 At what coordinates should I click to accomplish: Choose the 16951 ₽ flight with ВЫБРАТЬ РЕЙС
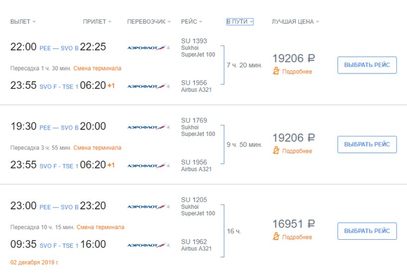pos(367,231)
